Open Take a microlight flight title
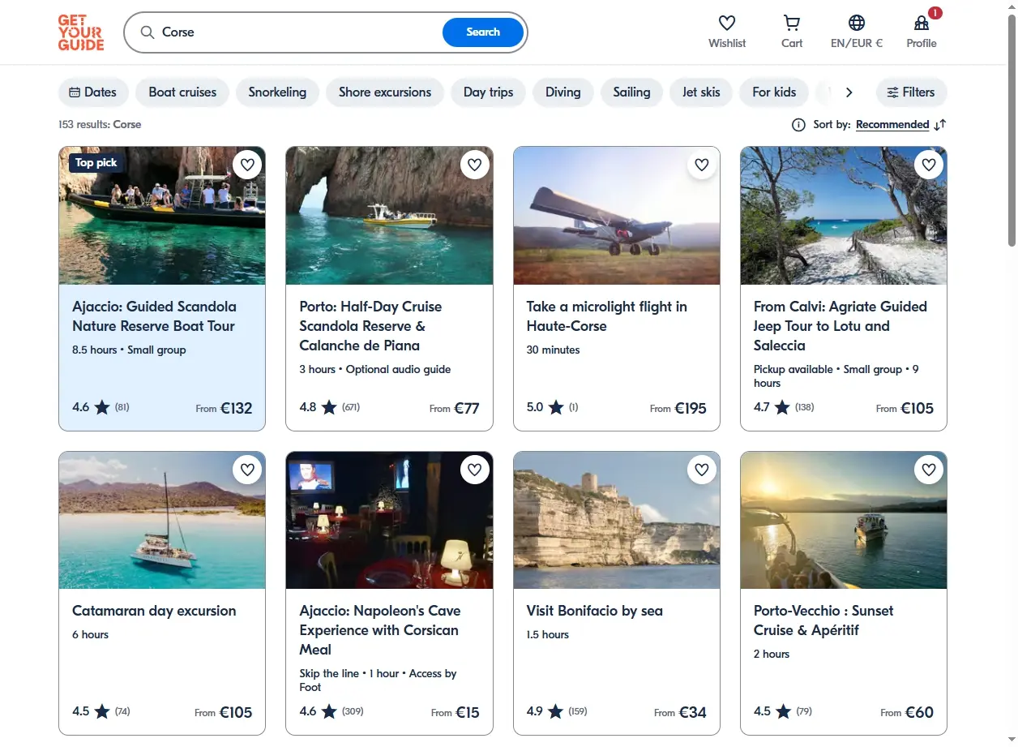This screenshot has width=1018, height=747. point(607,316)
